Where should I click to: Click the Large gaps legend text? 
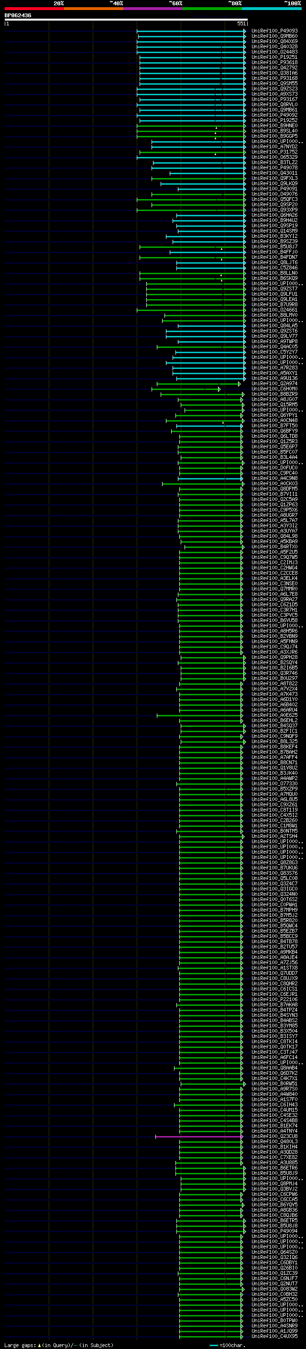coord(59,1345)
